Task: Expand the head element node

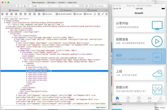Action: 5,21
